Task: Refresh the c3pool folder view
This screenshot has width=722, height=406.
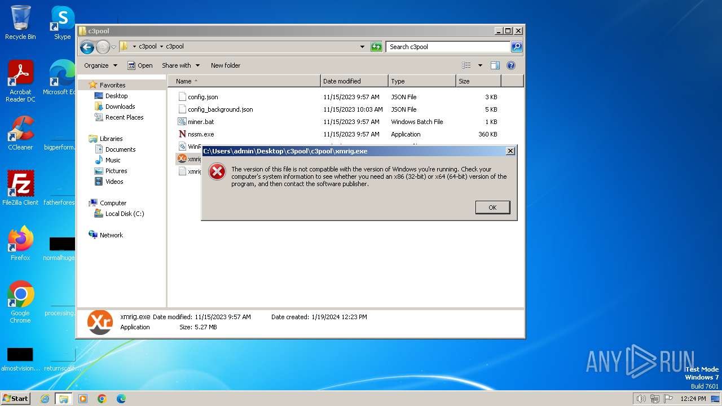Action: (x=376, y=47)
